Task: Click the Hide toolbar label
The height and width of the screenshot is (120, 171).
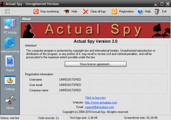Action: (x=74, y=12)
